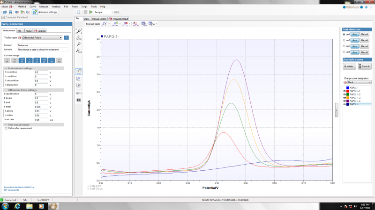Click the green Run measurement play button

coord(91,12)
